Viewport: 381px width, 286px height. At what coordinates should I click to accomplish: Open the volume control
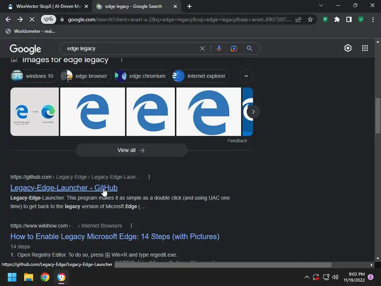tap(335, 277)
